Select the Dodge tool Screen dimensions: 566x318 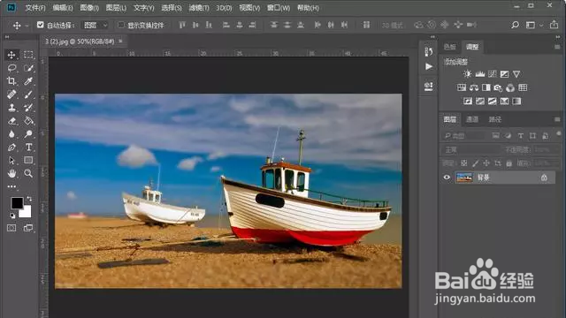(x=28, y=134)
